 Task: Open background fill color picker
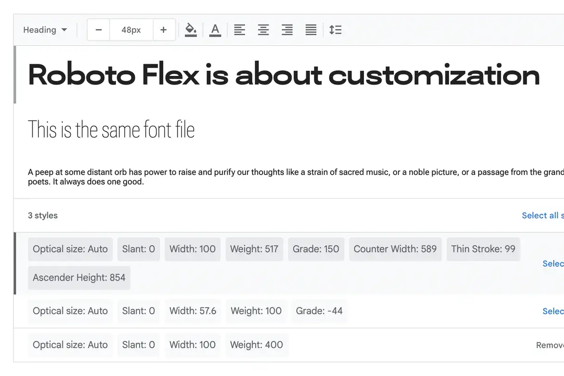pos(191,30)
